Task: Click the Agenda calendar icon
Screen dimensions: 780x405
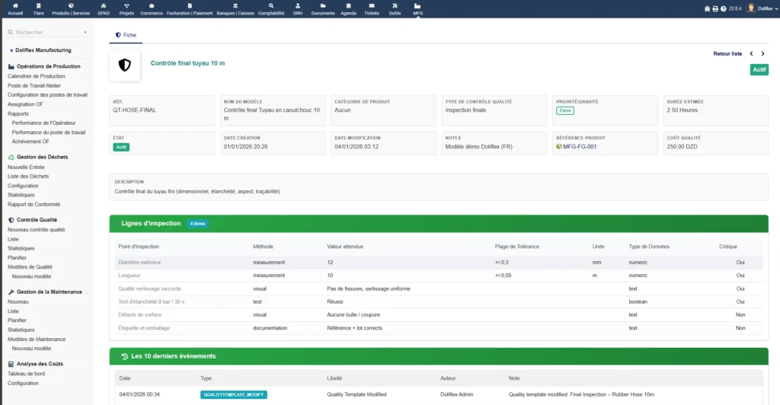Action: [x=348, y=6]
